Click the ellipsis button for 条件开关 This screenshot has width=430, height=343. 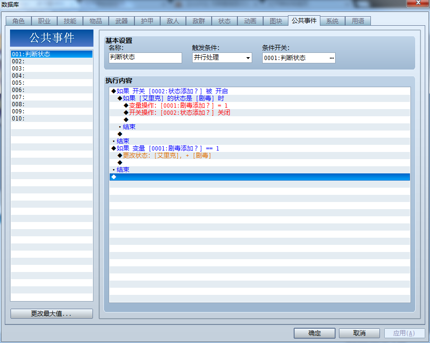[331, 58]
